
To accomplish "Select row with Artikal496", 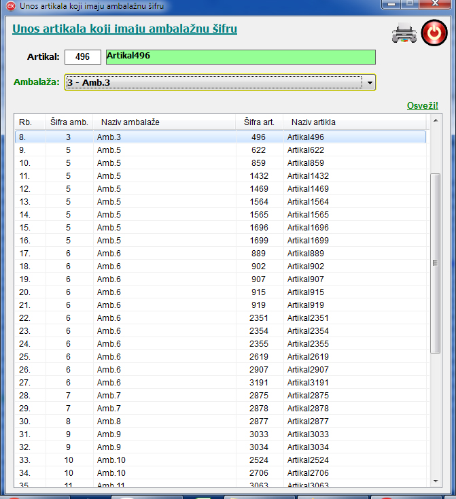I will [220, 137].
